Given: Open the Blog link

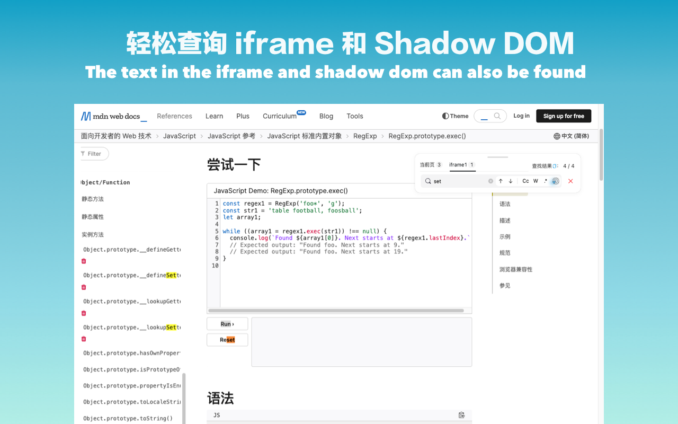Looking at the screenshot, I should (326, 116).
